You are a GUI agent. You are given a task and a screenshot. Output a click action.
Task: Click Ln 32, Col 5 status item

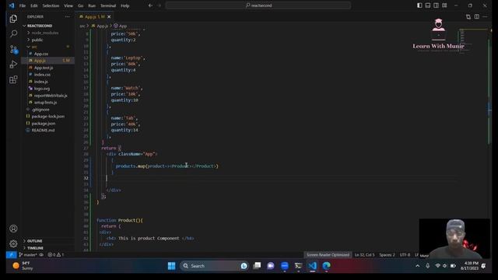click(x=364, y=254)
